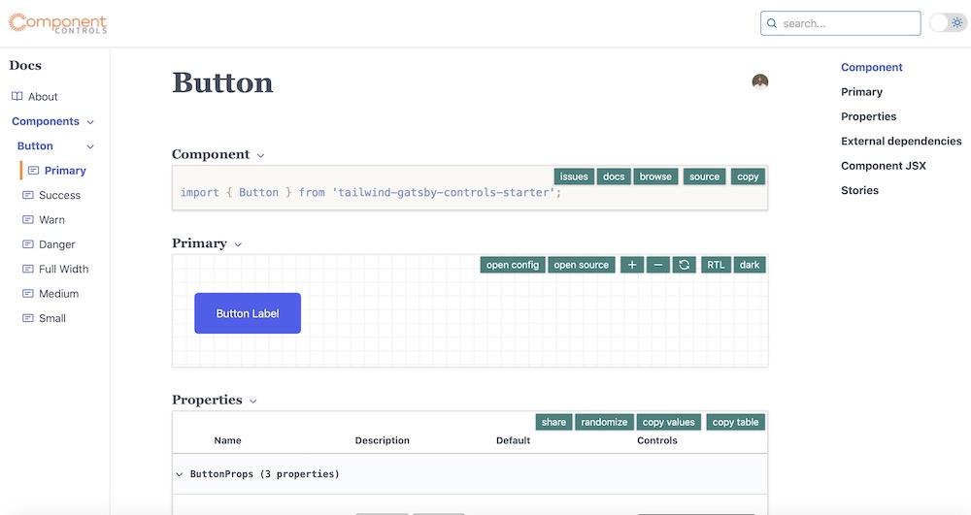The width and height of the screenshot is (971, 515).
Task: Jump to External dependencies in contents
Action: (901, 142)
